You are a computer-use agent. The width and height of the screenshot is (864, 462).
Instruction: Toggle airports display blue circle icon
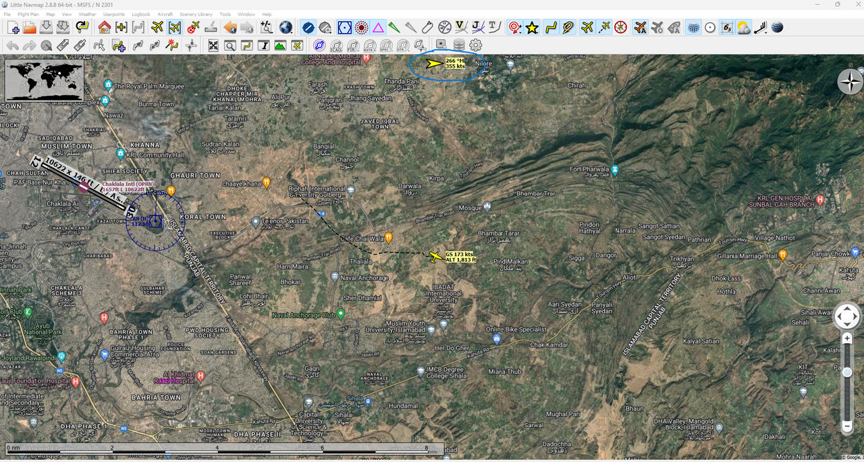308,28
